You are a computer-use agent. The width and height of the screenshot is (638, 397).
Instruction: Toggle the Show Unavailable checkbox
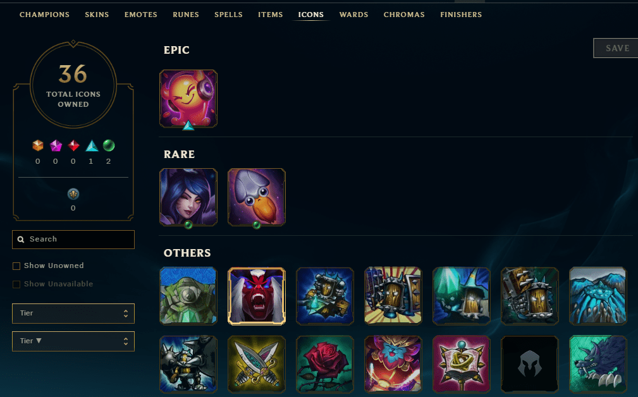point(16,284)
